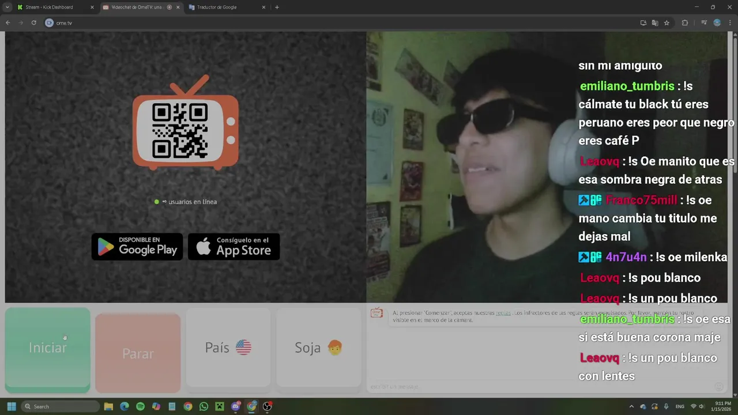Click username '4n7u4n' in chat overlay

click(x=626, y=257)
